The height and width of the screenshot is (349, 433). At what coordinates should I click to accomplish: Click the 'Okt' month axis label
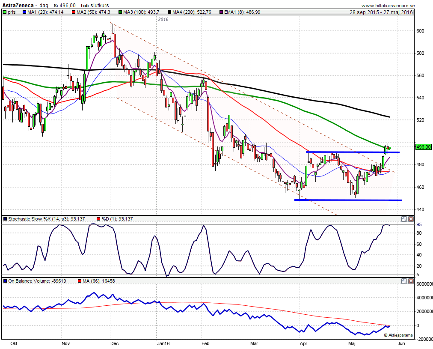click(14, 343)
